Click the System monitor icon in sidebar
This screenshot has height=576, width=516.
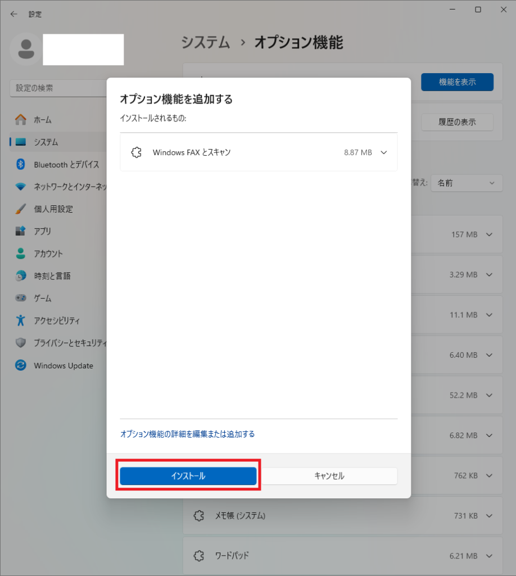[21, 142]
